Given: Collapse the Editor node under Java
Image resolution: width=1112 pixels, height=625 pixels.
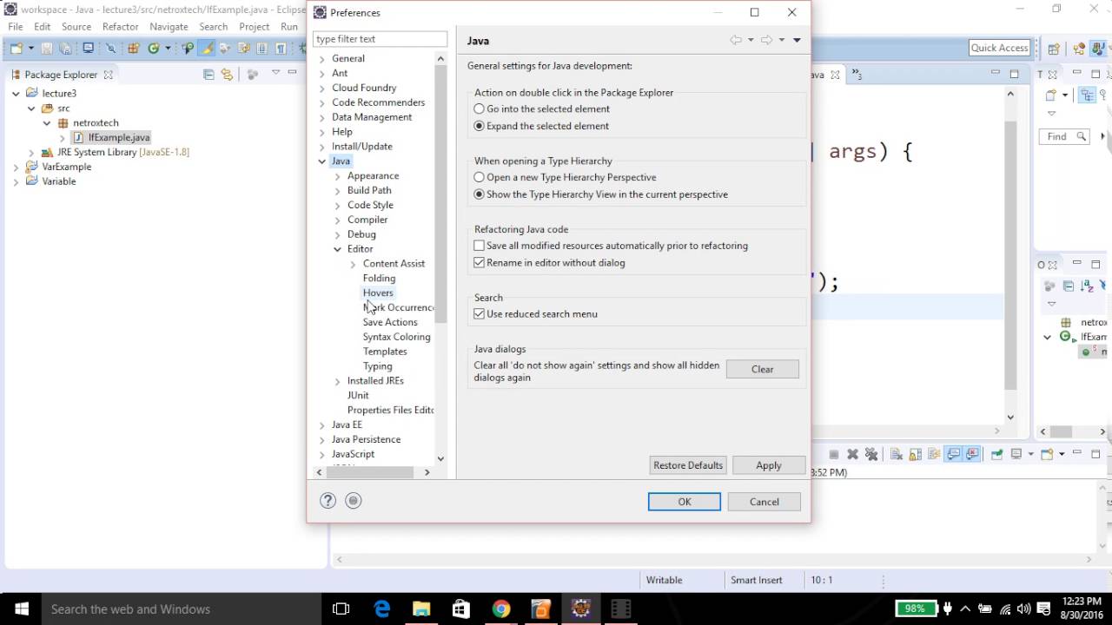Looking at the screenshot, I should click(x=338, y=249).
